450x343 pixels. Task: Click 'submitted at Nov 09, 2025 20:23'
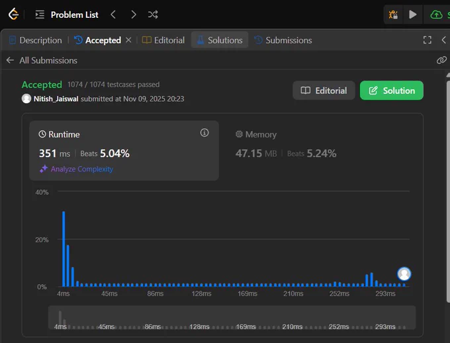tap(132, 99)
